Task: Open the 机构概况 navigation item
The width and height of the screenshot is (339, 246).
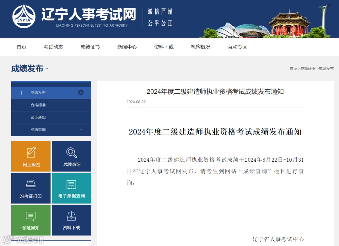Action: [201, 47]
